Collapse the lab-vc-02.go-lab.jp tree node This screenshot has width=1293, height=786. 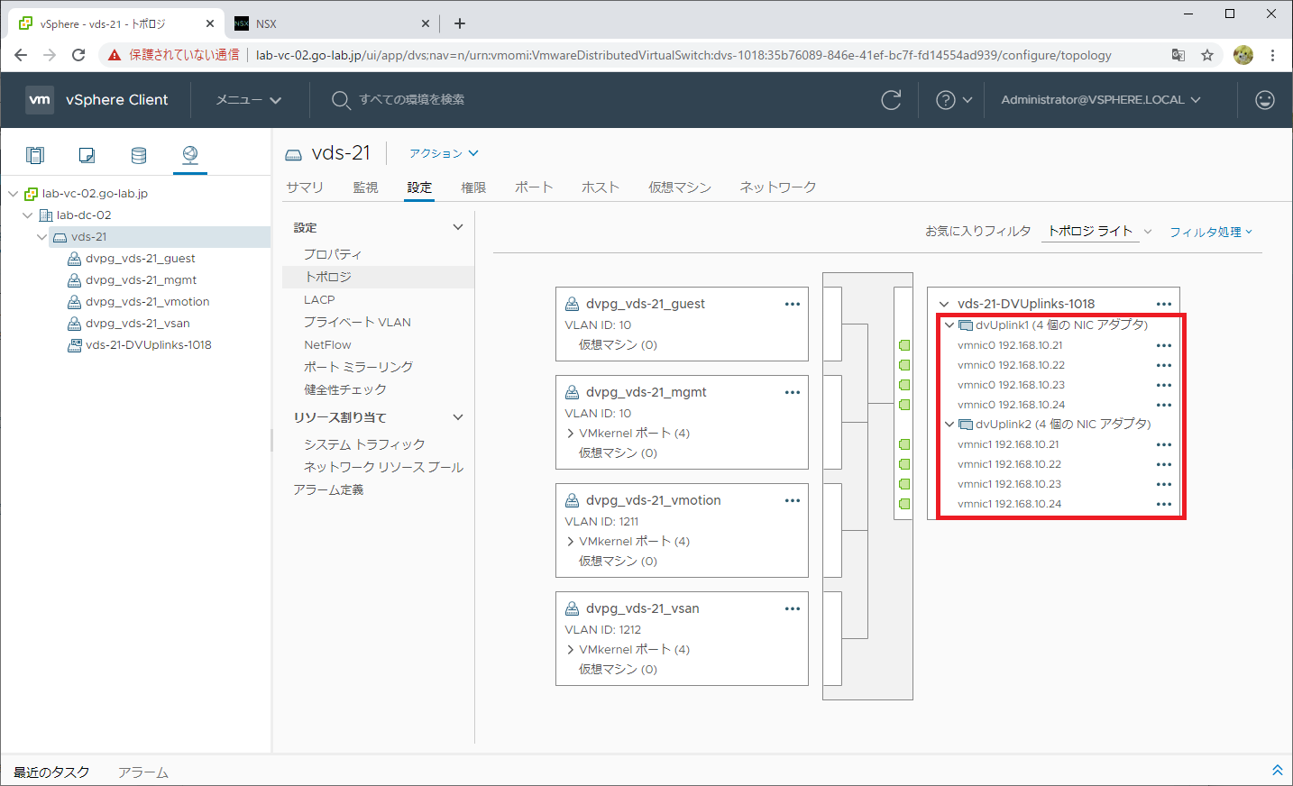coord(14,194)
